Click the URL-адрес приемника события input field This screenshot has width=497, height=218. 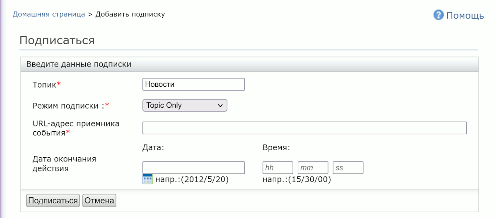[x=304, y=128]
